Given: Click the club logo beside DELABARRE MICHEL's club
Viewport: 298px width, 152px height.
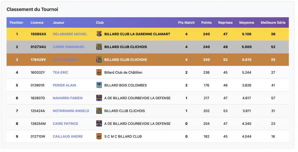Looking at the screenshot, I should coord(99,34).
